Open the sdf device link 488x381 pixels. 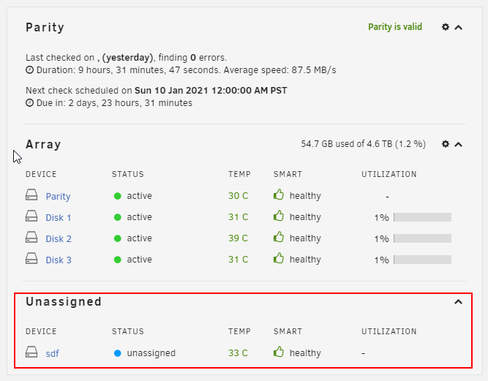(52, 354)
